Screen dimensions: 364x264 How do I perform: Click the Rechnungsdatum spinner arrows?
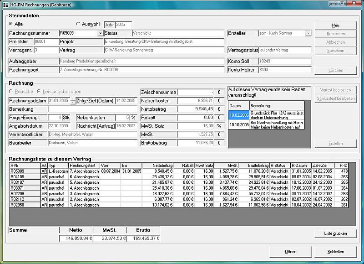(x=72, y=101)
